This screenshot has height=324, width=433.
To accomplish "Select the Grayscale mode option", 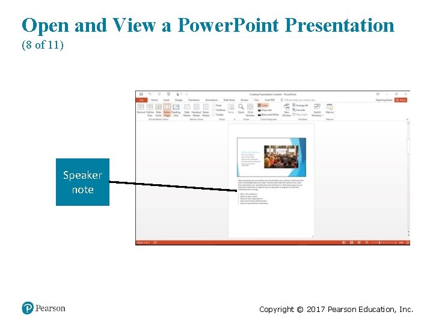I will (x=265, y=110).
